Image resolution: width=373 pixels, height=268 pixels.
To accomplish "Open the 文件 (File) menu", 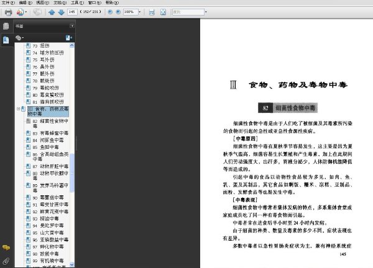I will point(8,2).
